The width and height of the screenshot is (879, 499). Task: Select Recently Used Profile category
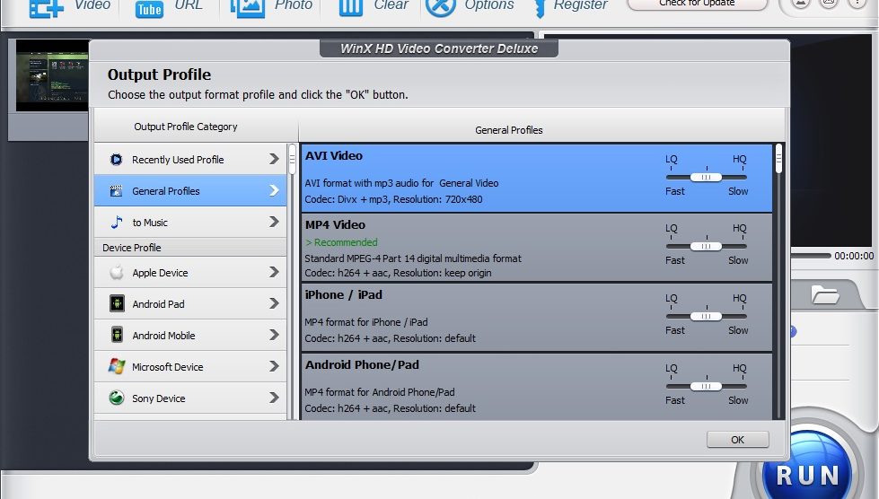point(190,160)
